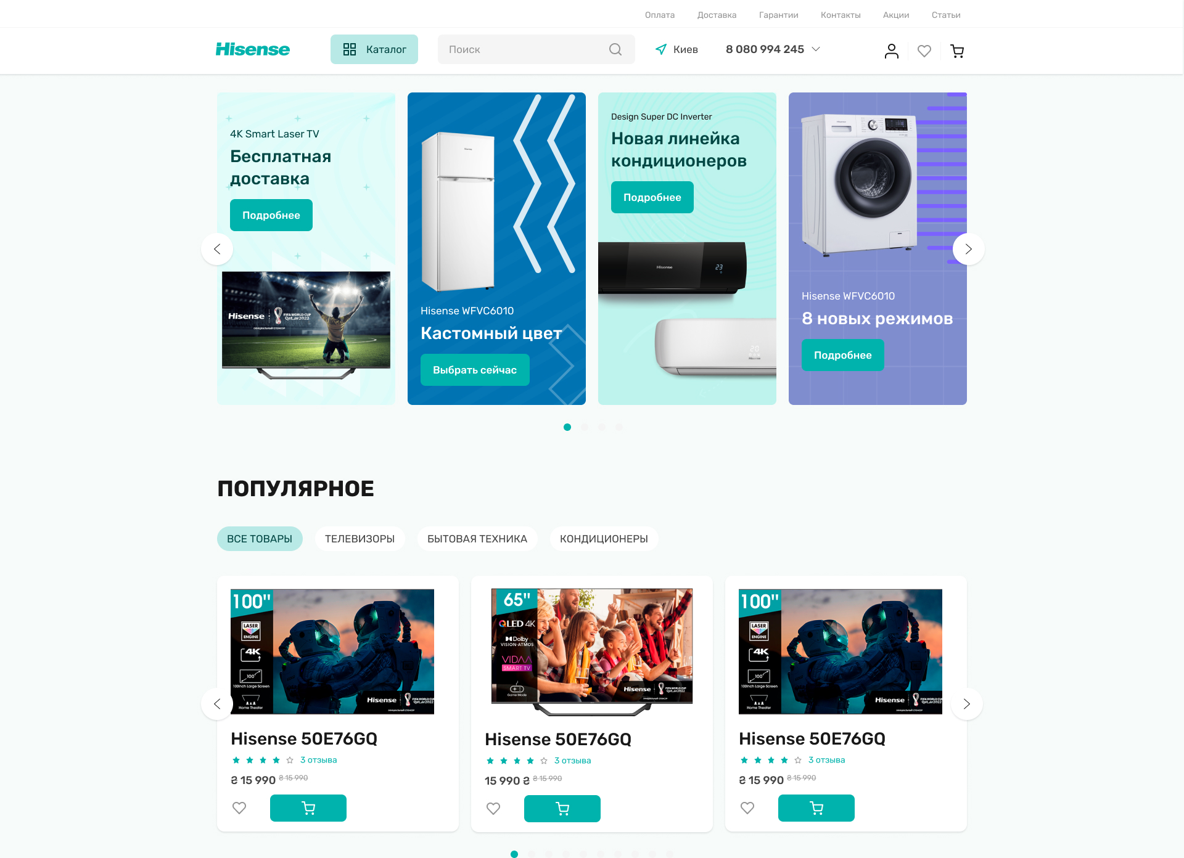Open the Каталог menu
The width and height of the screenshot is (1184, 858).
click(374, 49)
